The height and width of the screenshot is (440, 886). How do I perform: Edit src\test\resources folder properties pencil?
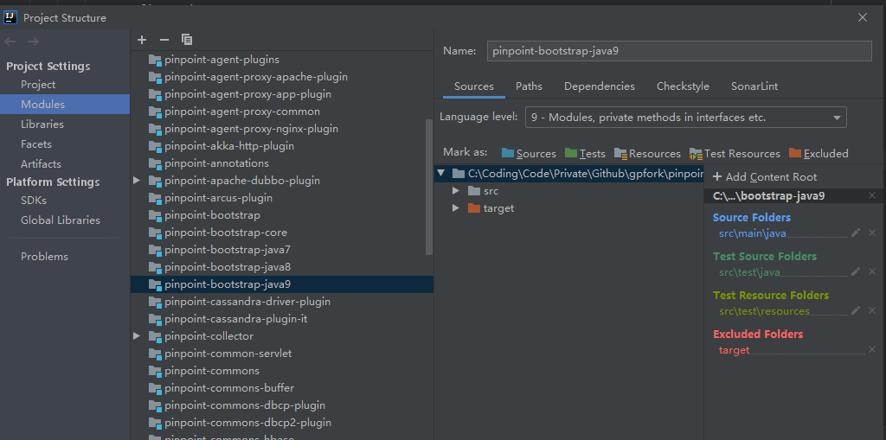(856, 310)
